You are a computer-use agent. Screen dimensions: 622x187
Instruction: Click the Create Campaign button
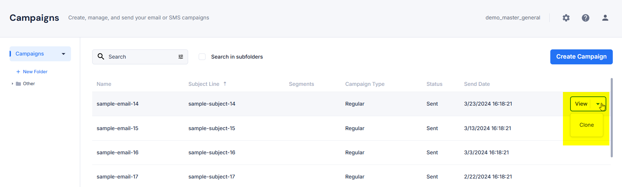tap(581, 57)
